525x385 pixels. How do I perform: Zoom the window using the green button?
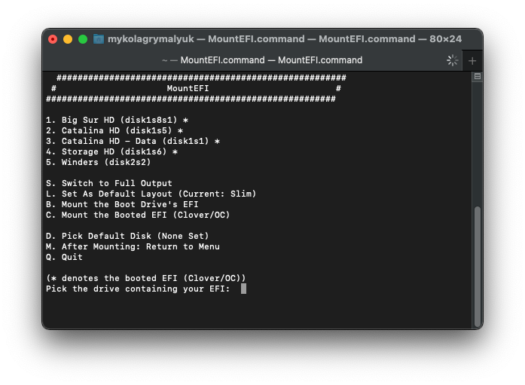coord(83,39)
